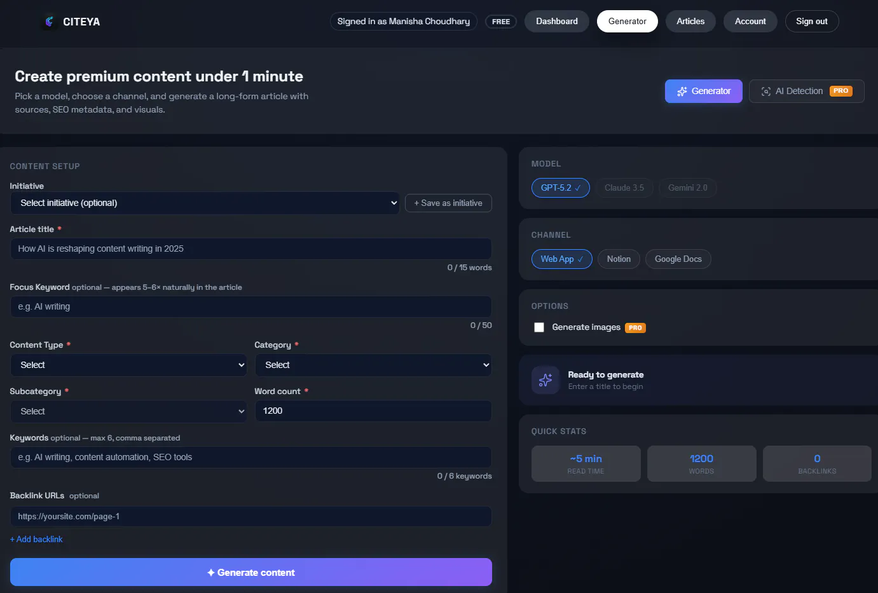Viewport: 878px width, 593px height.
Task: Click the PRO badge beside Generate images
Action: [x=635, y=328]
